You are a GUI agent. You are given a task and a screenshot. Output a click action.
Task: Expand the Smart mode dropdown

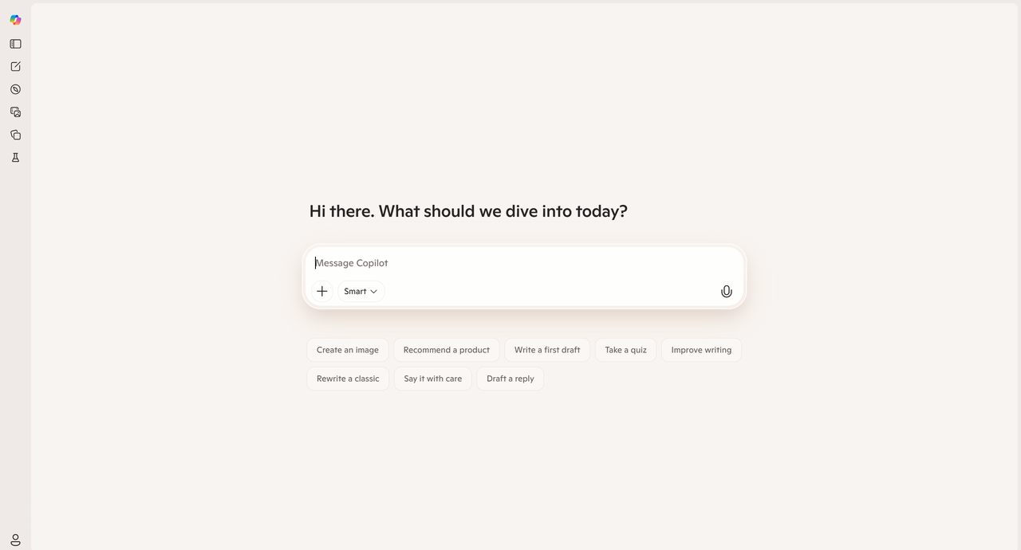coord(360,291)
